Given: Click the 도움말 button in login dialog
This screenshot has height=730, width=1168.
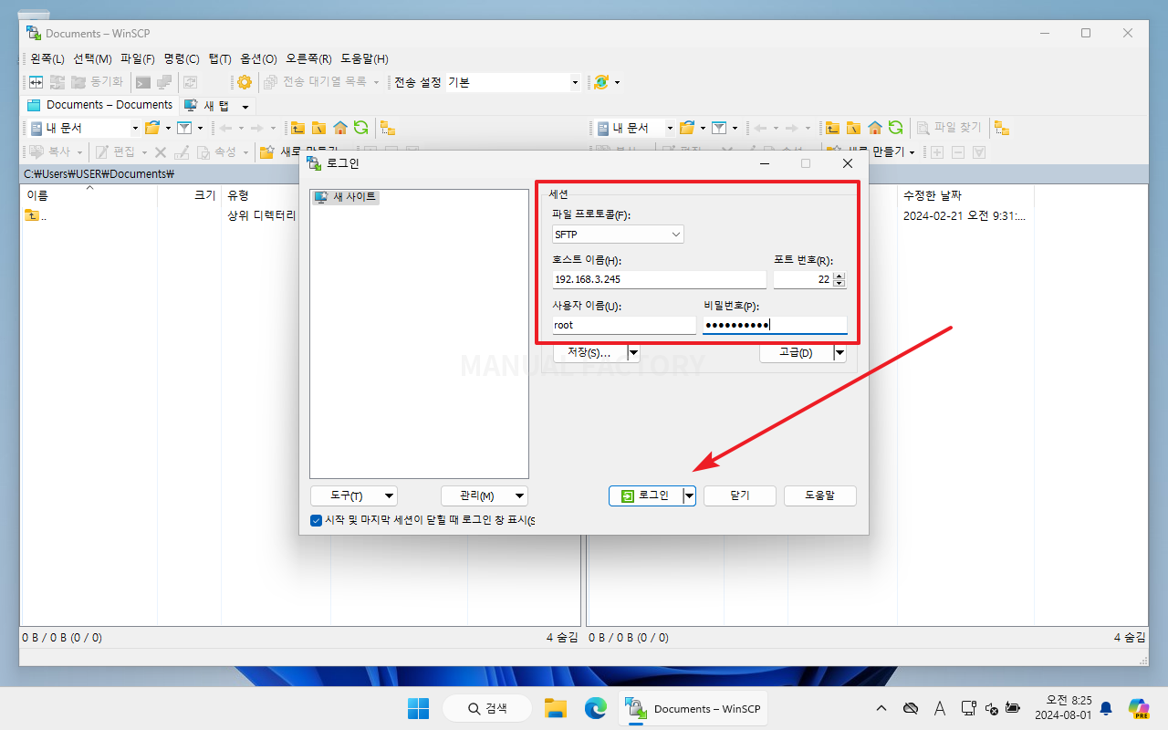Looking at the screenshot, I should click(x=820, y=495).
